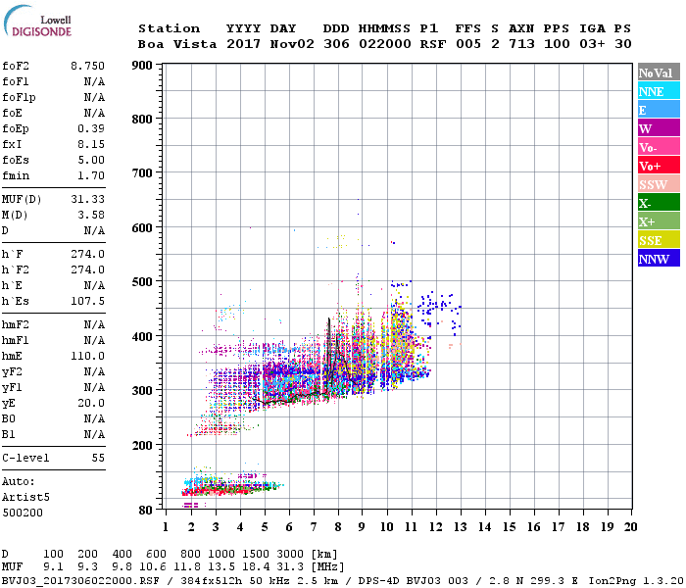Click the 03+ IGA value
The width and height of the screenshot is (686, 588).
click(x=592, y=44)
